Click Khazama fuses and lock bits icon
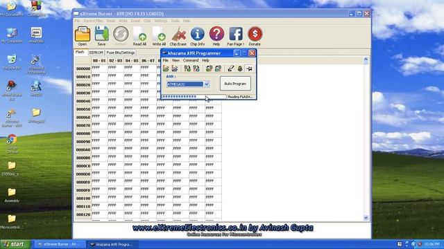444x249 pixels. click(240, 68)
